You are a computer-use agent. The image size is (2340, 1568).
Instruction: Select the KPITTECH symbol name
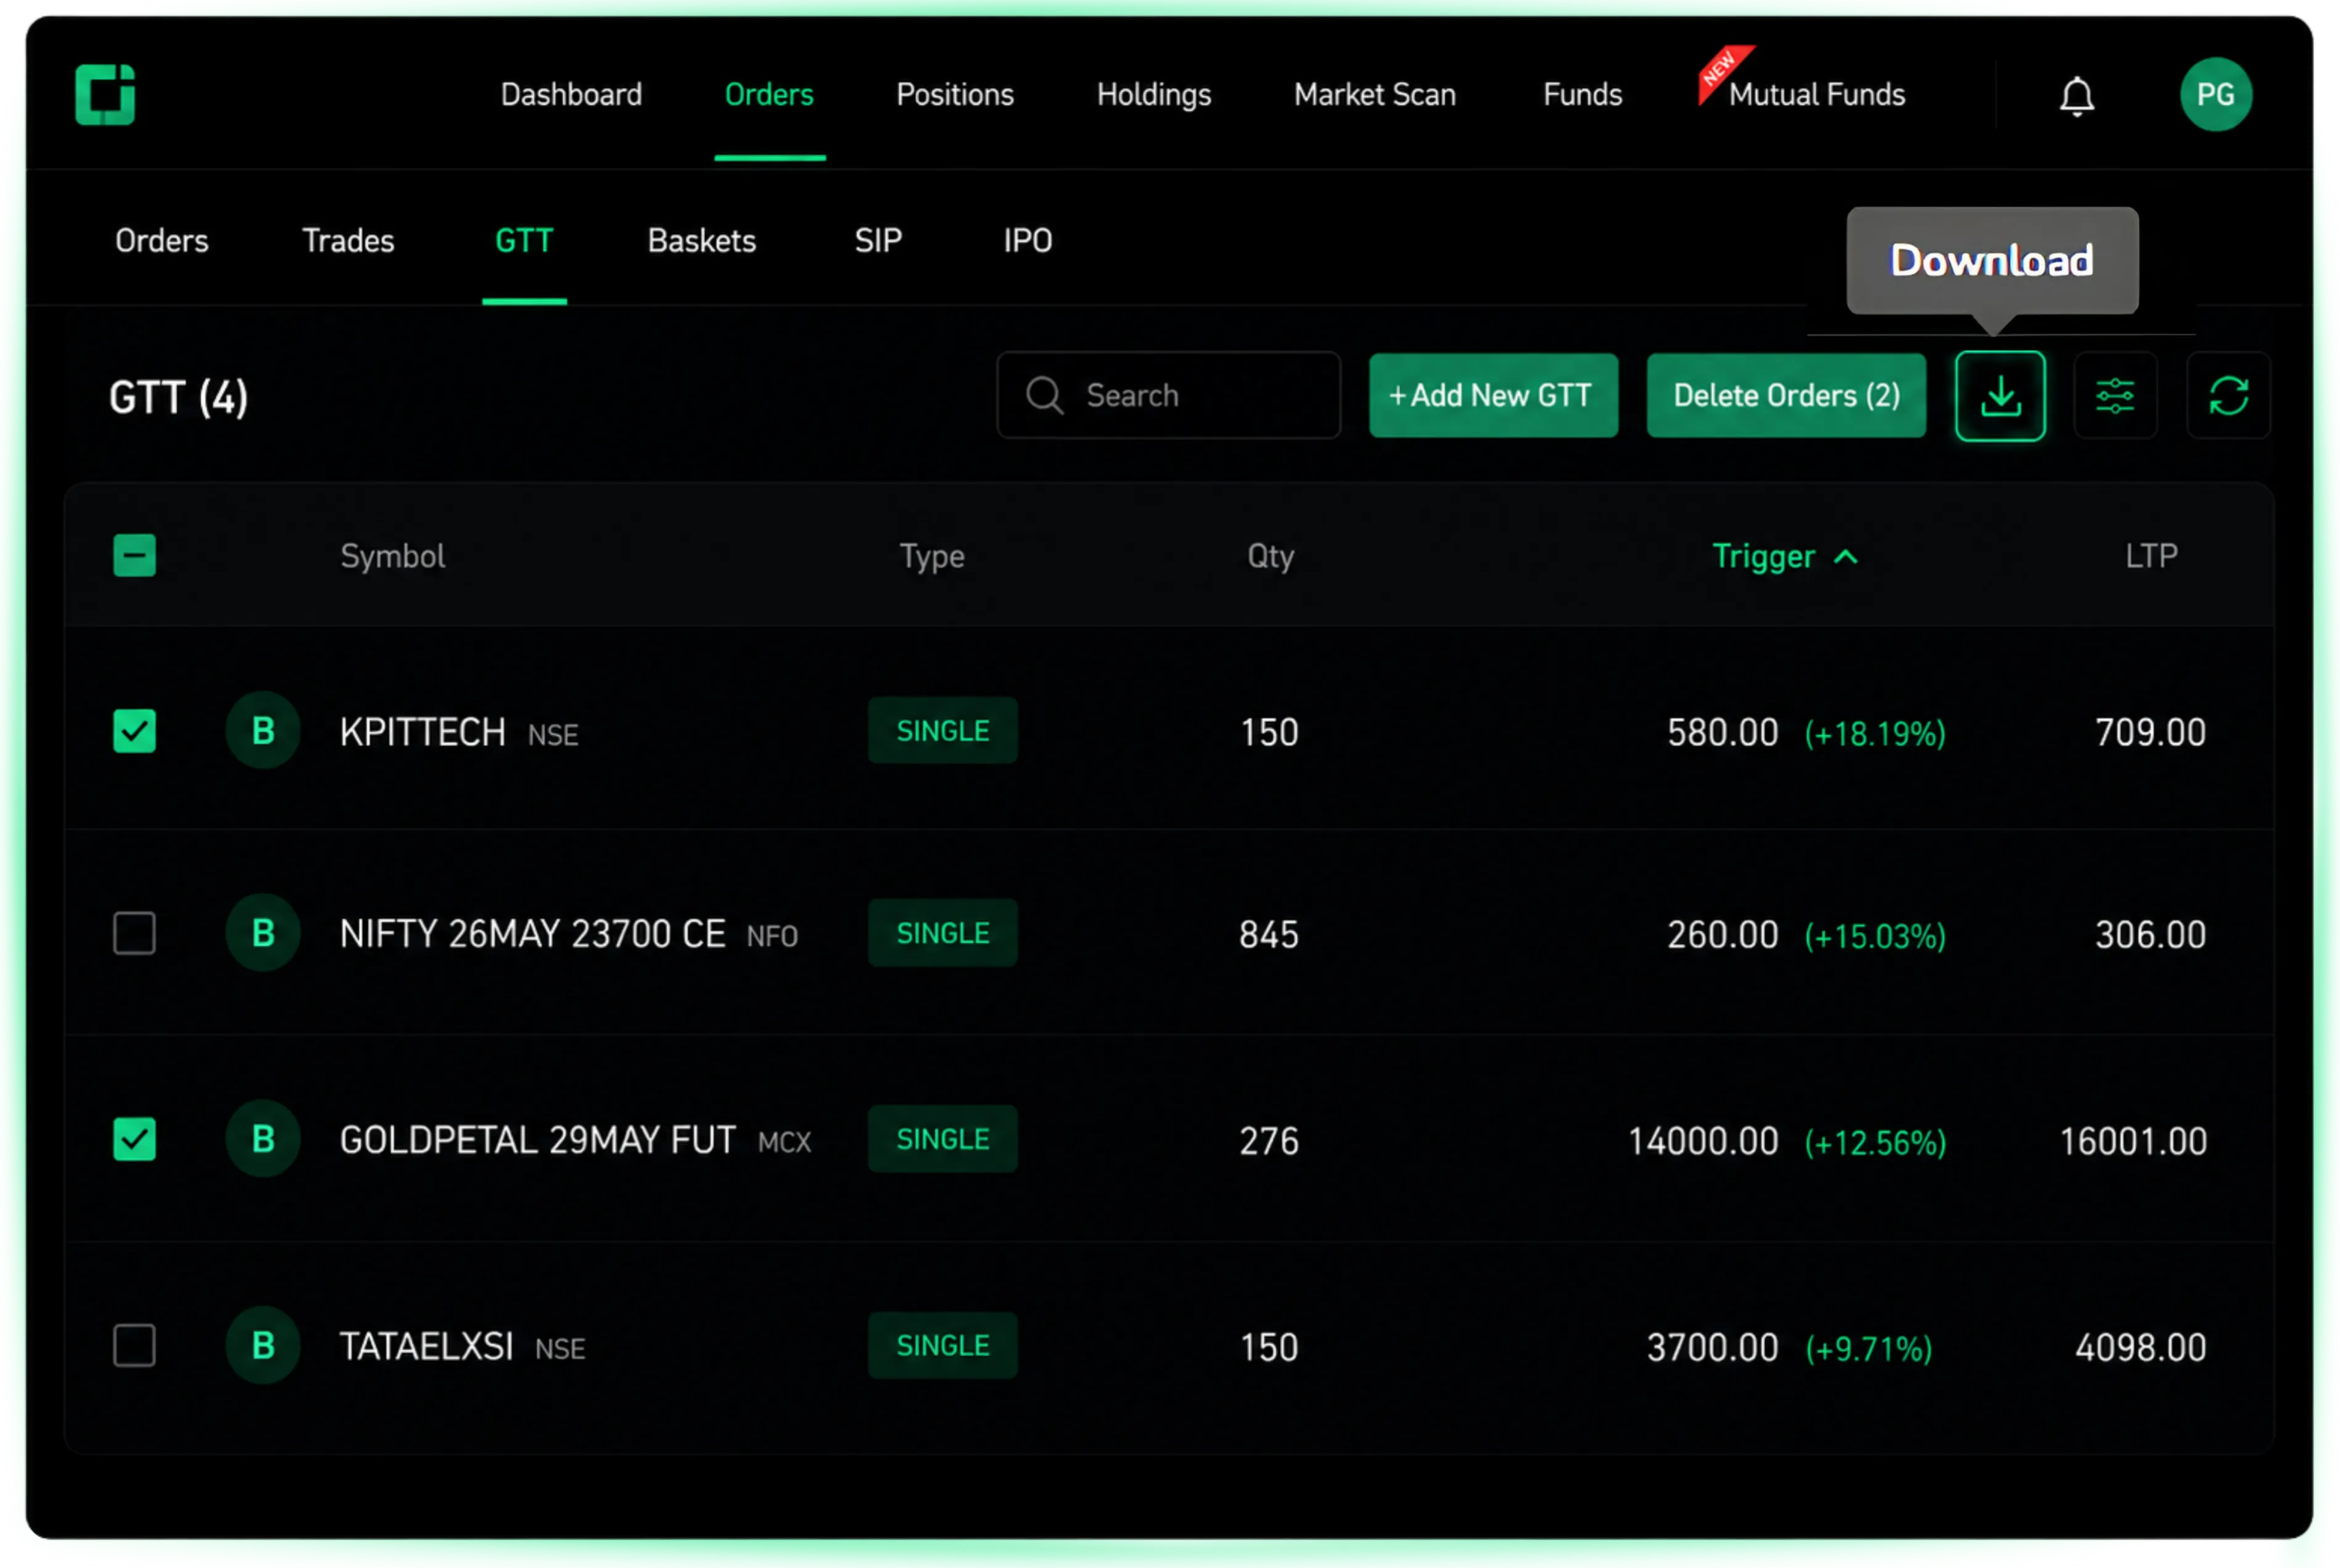tap(422, 733)
